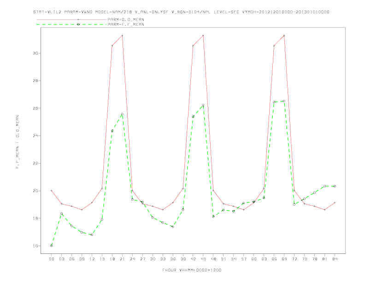Screen dimensions: 365x282
Task: Click x-axis tick label 45
Action: [203, 259]
